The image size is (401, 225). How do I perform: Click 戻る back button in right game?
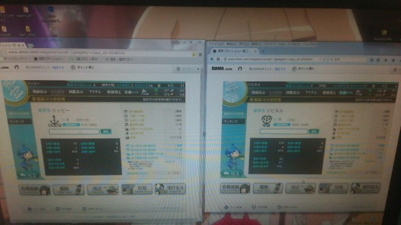coord(232,173)
